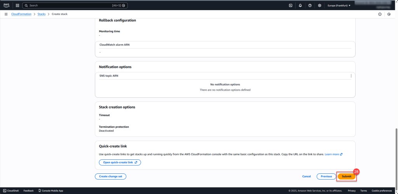Click the clock history icon at right

389,14
